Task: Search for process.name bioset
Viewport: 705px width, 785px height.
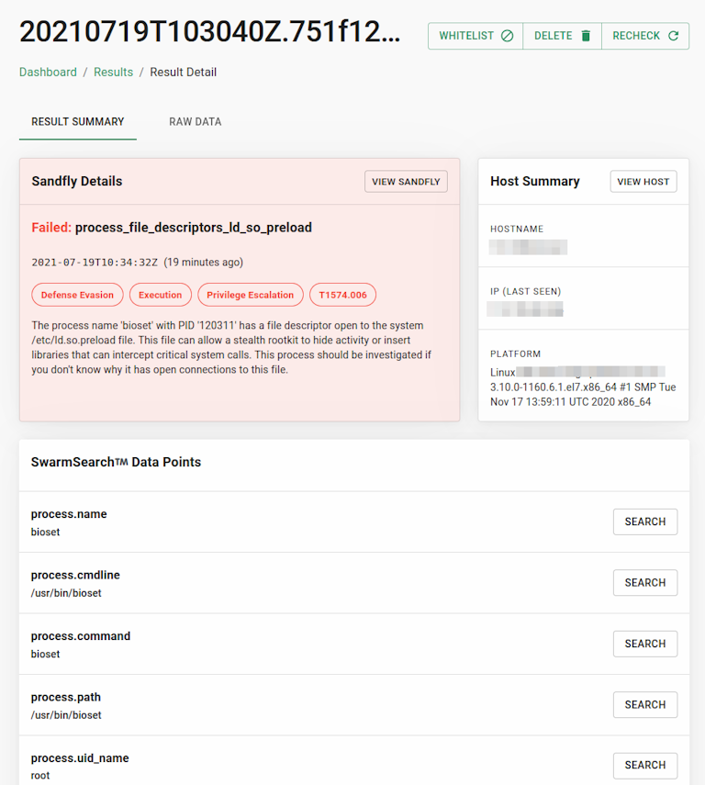Action: 645,521
